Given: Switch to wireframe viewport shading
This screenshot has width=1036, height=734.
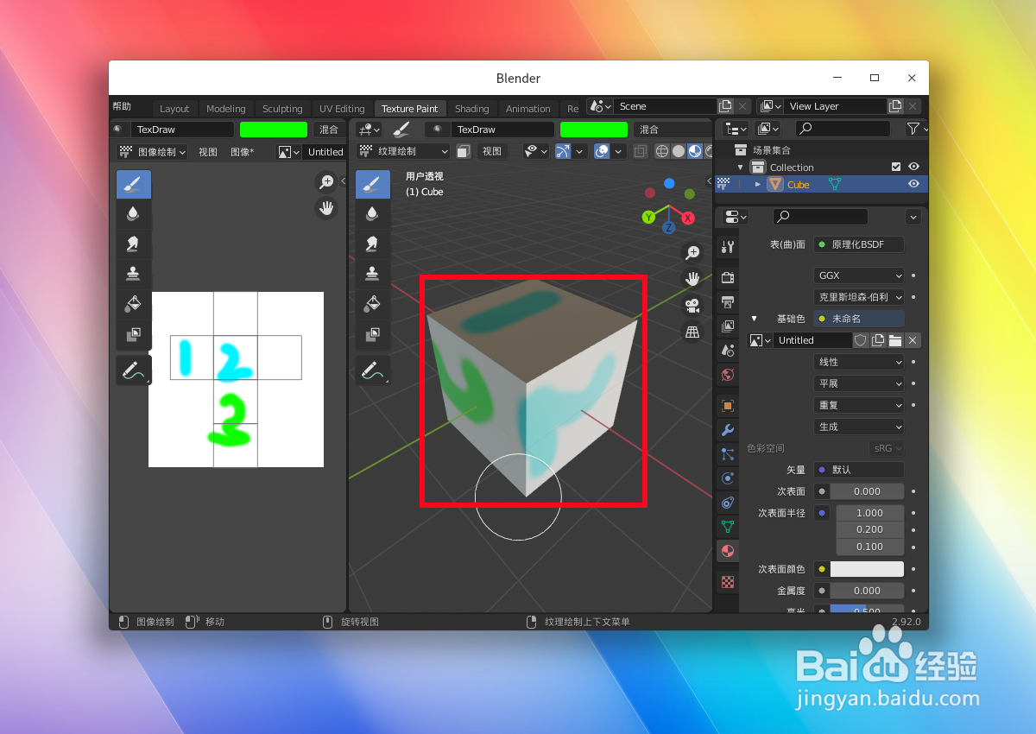Looking at the screenshot, I should pyautogui.click(x=662, y=151).
